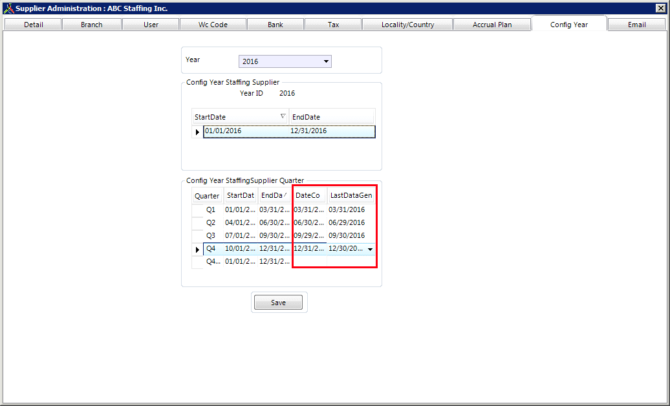This screenshot has width=670, height=406.
Task: Click the StartDat column header in quarter grid
Action: 241,195
